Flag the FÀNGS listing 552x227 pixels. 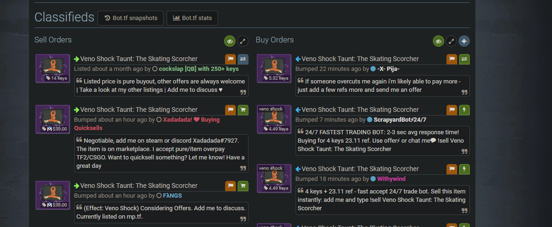(x=231, y=186)
